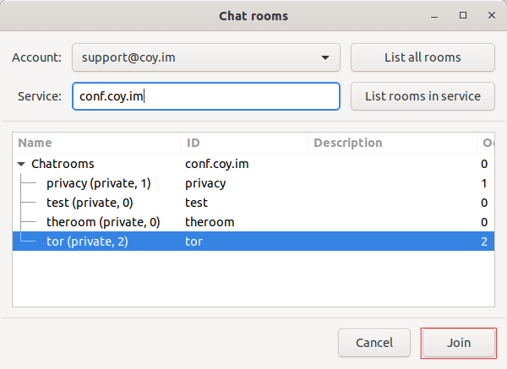Image resolution: width=507 pixels, height=369 pixels.
Task: Collapse the Chatrooms tree node
Action: tap(22, 164)
